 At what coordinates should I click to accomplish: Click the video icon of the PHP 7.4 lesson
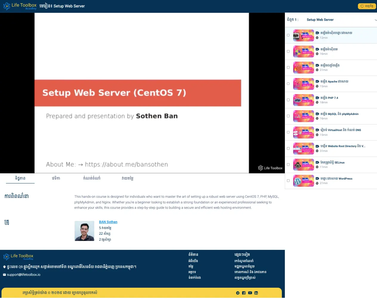317,98
